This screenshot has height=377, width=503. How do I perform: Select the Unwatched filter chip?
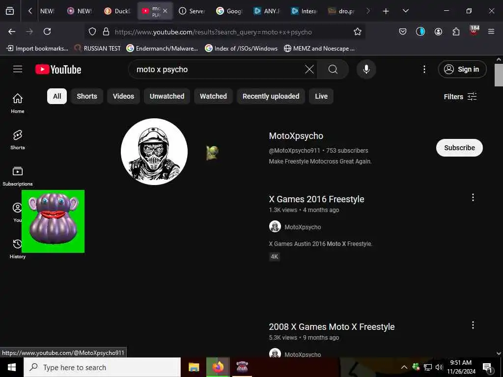167,96
